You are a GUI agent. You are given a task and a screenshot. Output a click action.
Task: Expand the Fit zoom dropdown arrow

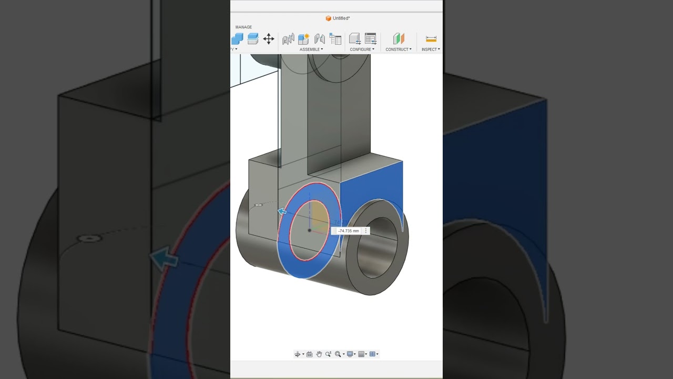(x=343, y=354)
